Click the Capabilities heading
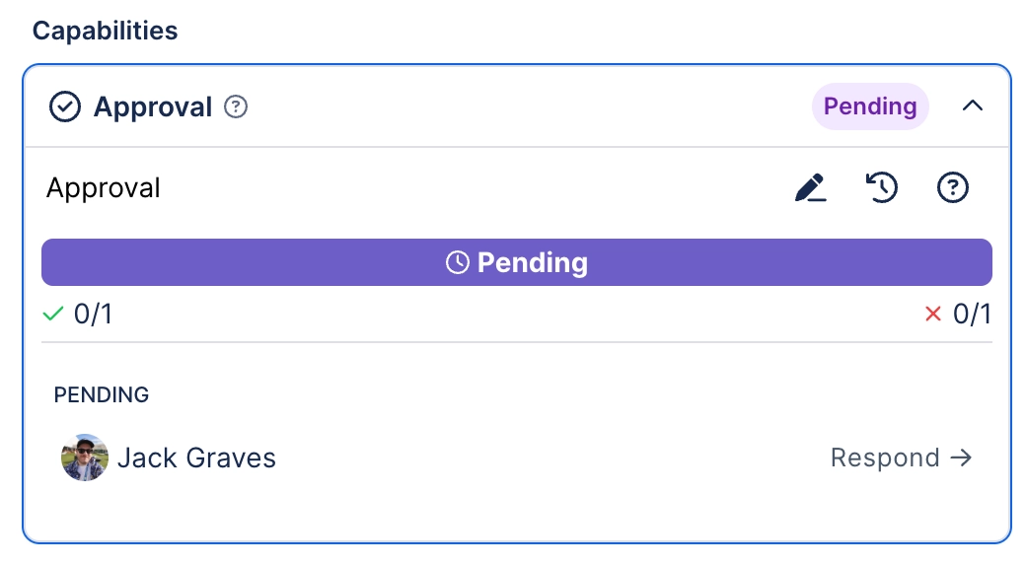The height and width of the screenshot is (564, 1026). click(106, 31)
